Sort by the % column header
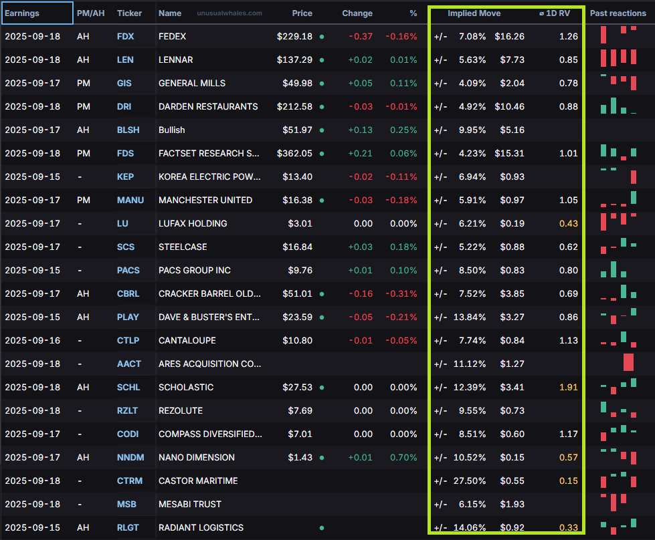The width and height of the screenshot is (655, 540). tap(413, 13)
